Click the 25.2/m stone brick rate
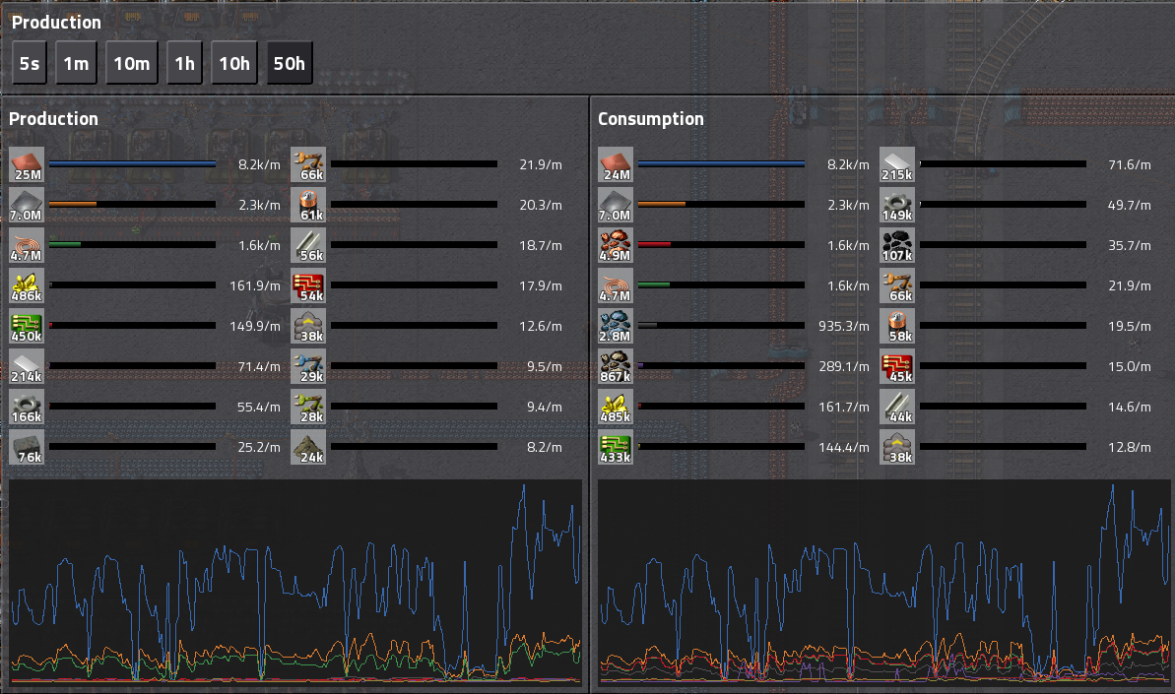 click(258, 448)
